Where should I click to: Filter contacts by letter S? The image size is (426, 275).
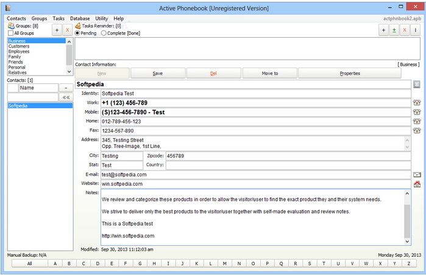point(310,263)
